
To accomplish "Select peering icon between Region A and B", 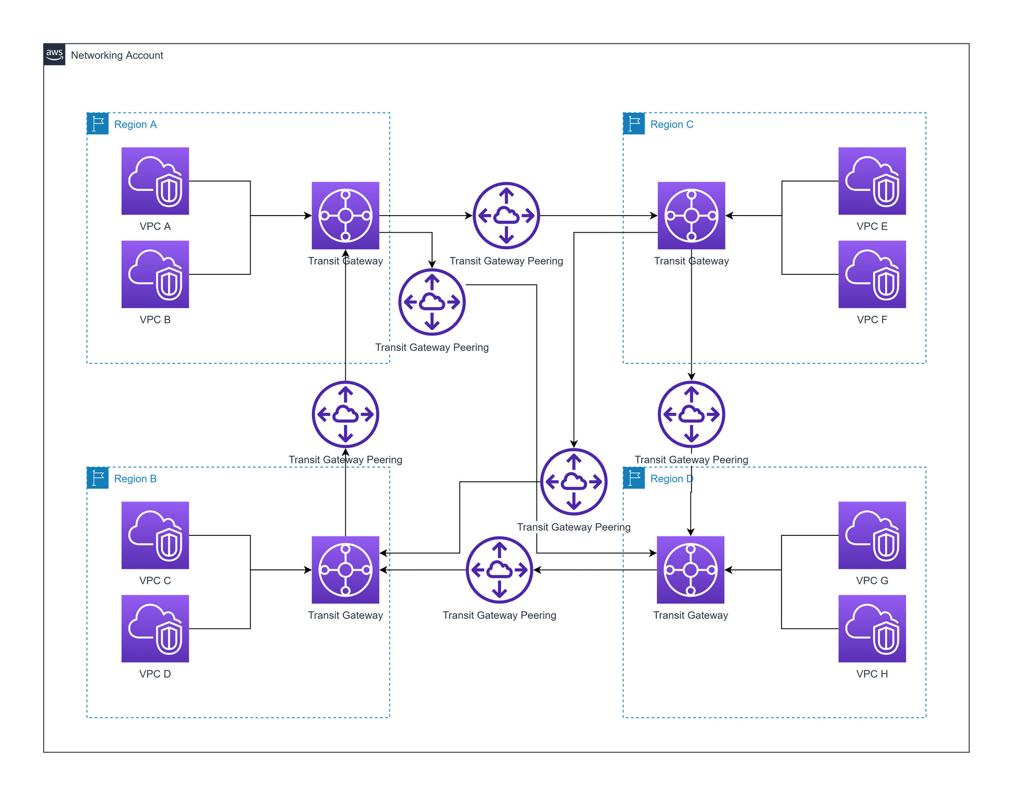I will click(345, 414).
